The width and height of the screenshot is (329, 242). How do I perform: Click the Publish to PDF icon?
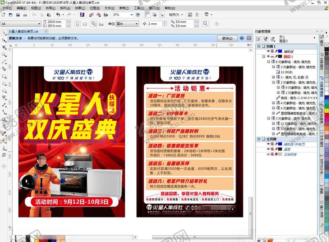(106, 15)
